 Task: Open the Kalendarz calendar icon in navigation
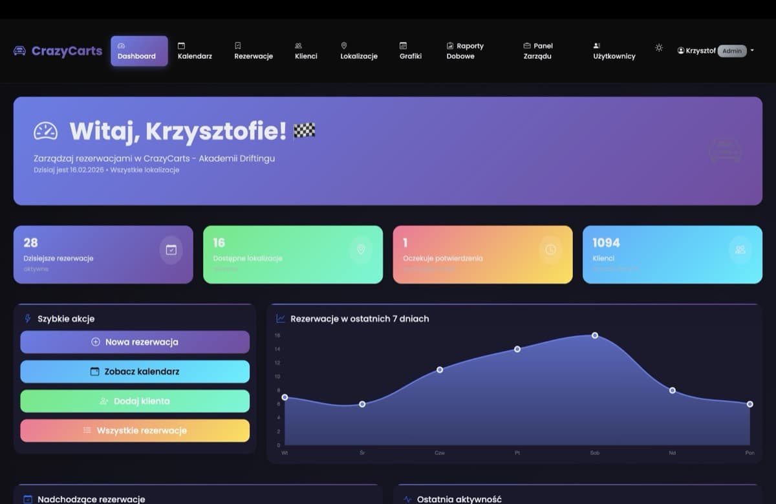tap(183, 46)
